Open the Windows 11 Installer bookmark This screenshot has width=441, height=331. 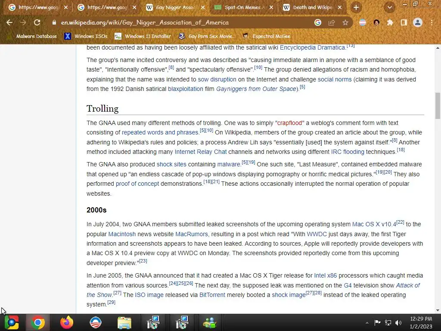pos(143,36)
